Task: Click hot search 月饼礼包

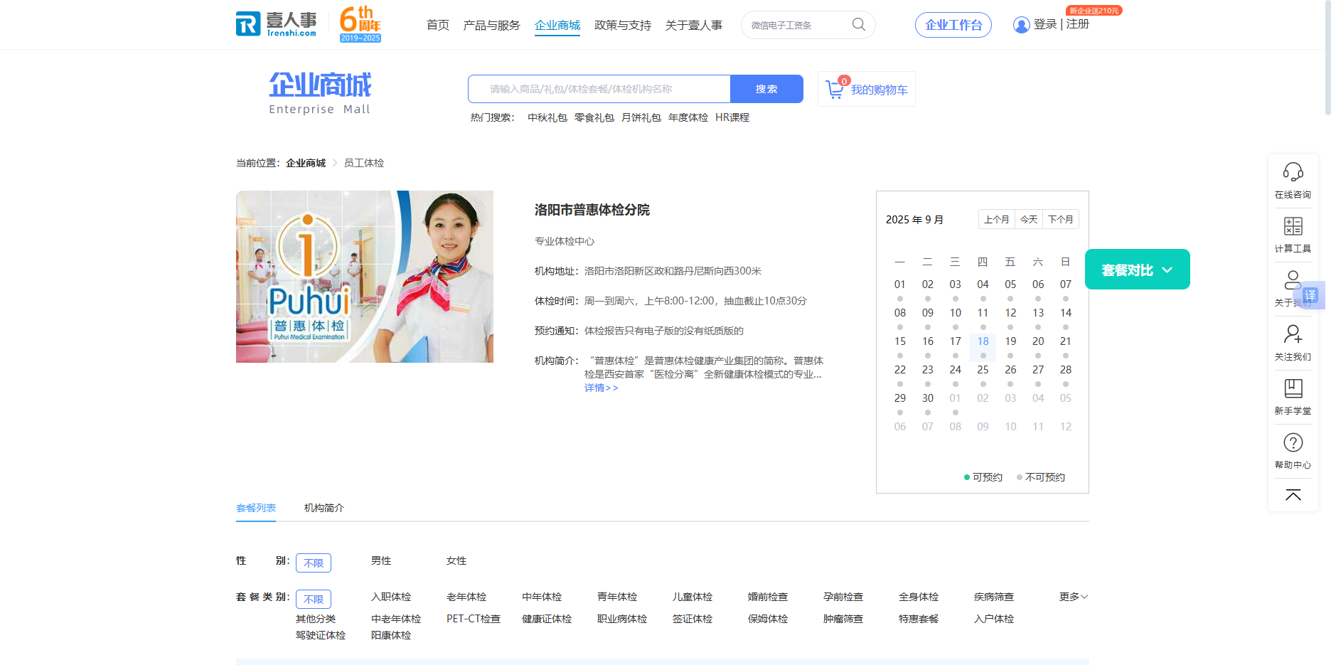Action: point(641,117)
